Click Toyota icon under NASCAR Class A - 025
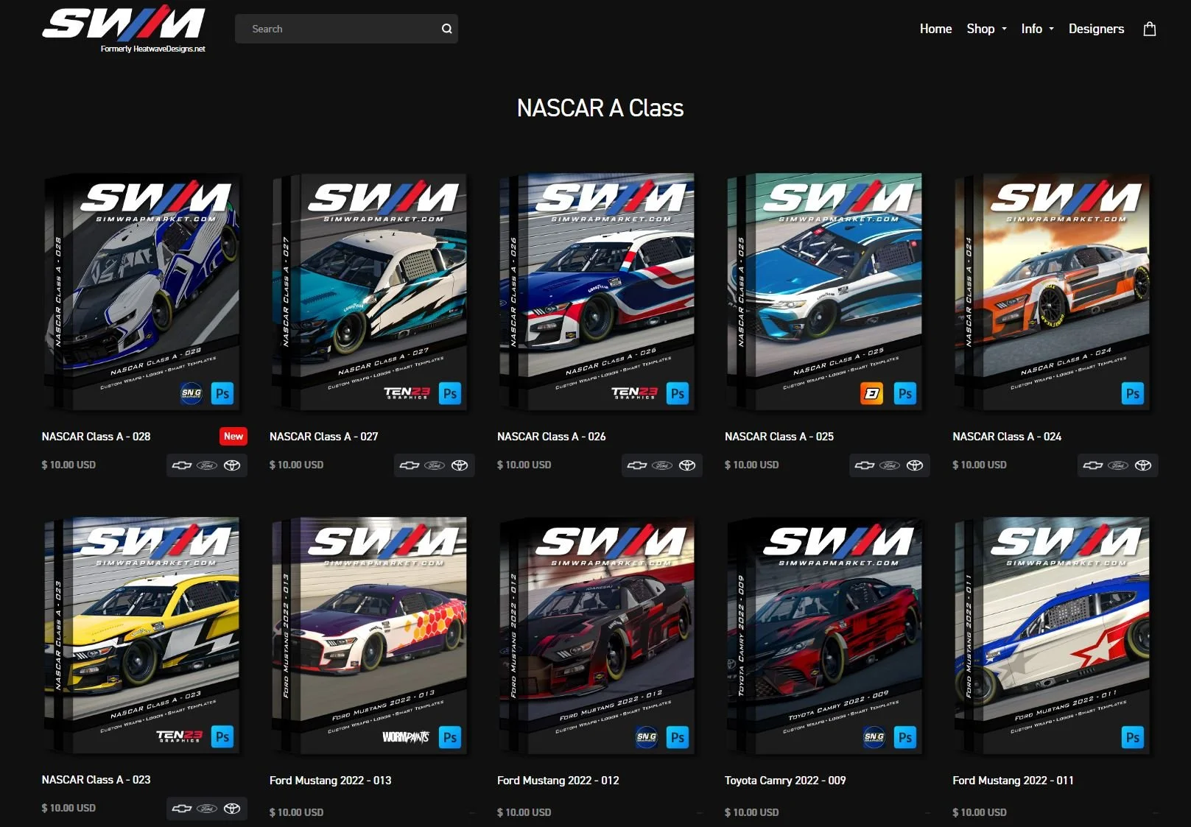The height and width of the screenshot is (827, 1191). click(x=915, y=465)
